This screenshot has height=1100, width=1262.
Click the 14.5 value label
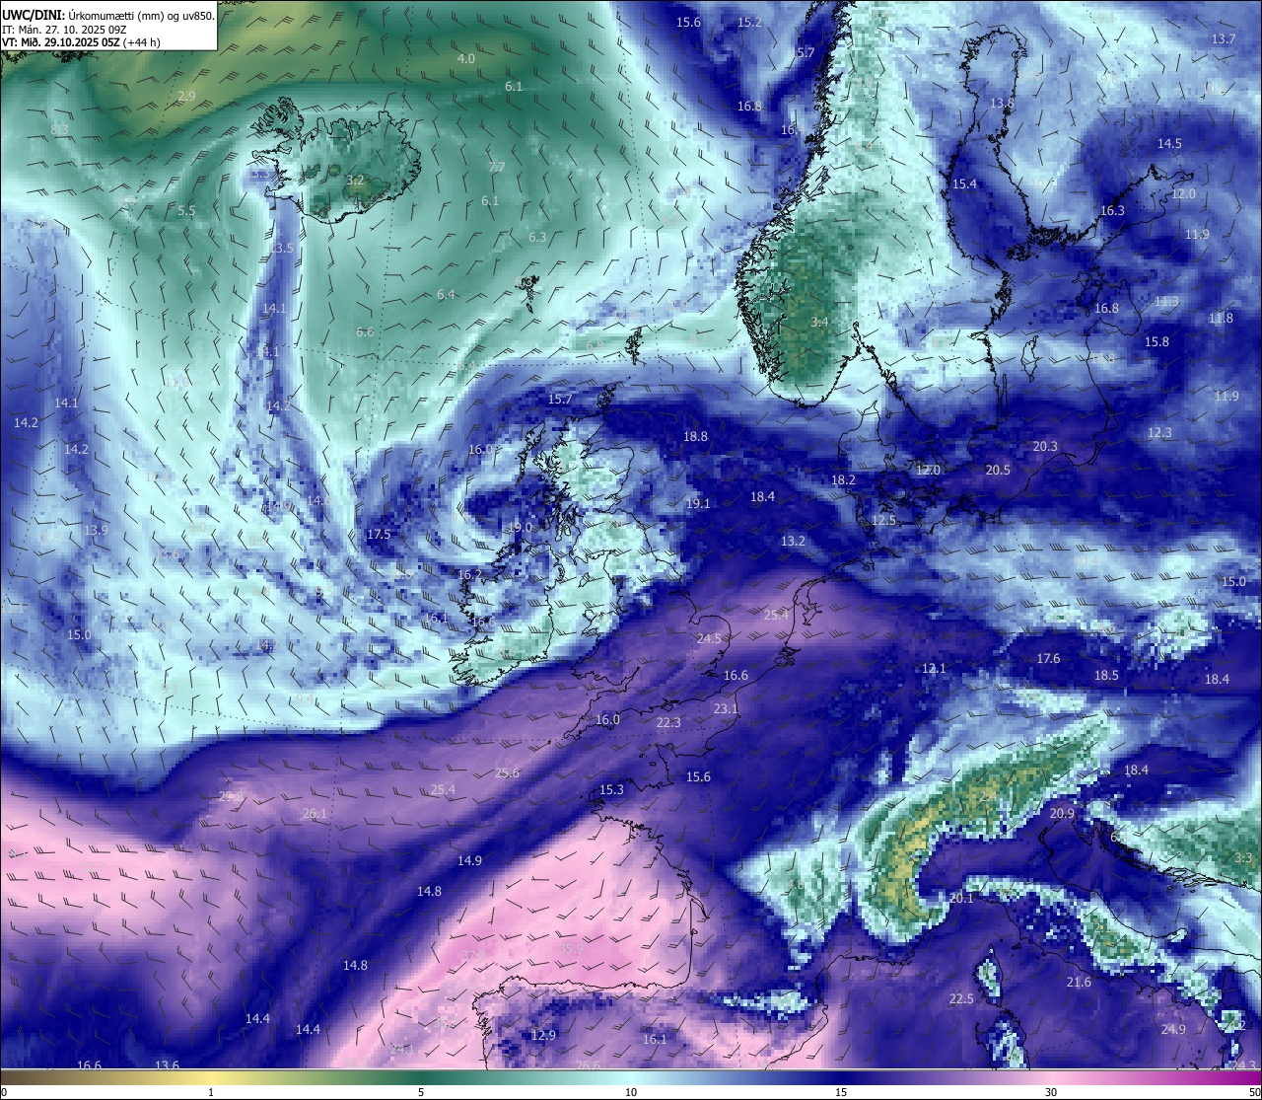tap(1168, 143)
